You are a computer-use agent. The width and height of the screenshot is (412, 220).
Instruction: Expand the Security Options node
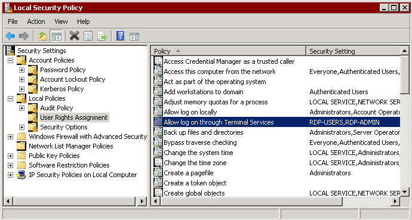[22, 127]
